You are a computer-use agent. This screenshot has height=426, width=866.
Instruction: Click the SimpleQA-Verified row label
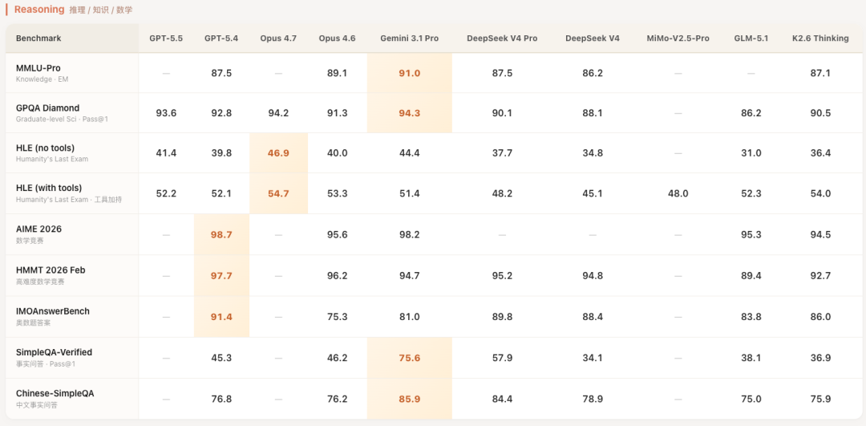click(x=54, y=352)
